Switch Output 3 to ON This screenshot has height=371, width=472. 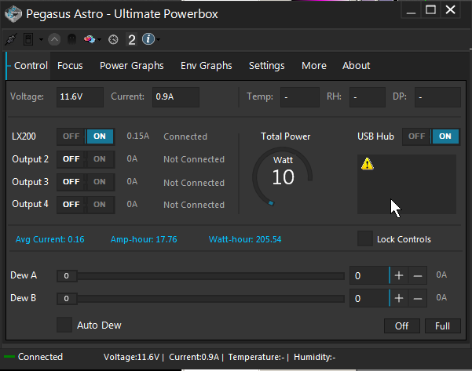coord(100,182)
